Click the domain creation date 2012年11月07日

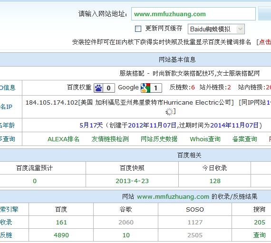tap(152, 125)
